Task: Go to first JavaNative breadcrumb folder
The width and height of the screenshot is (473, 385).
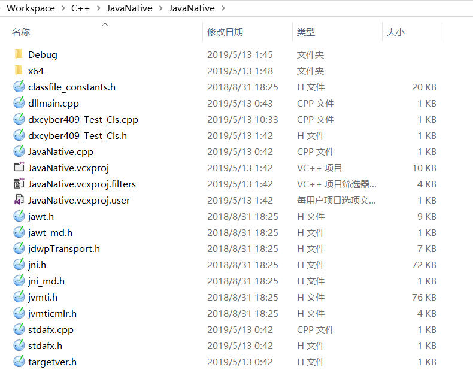Action: (129, 8)
